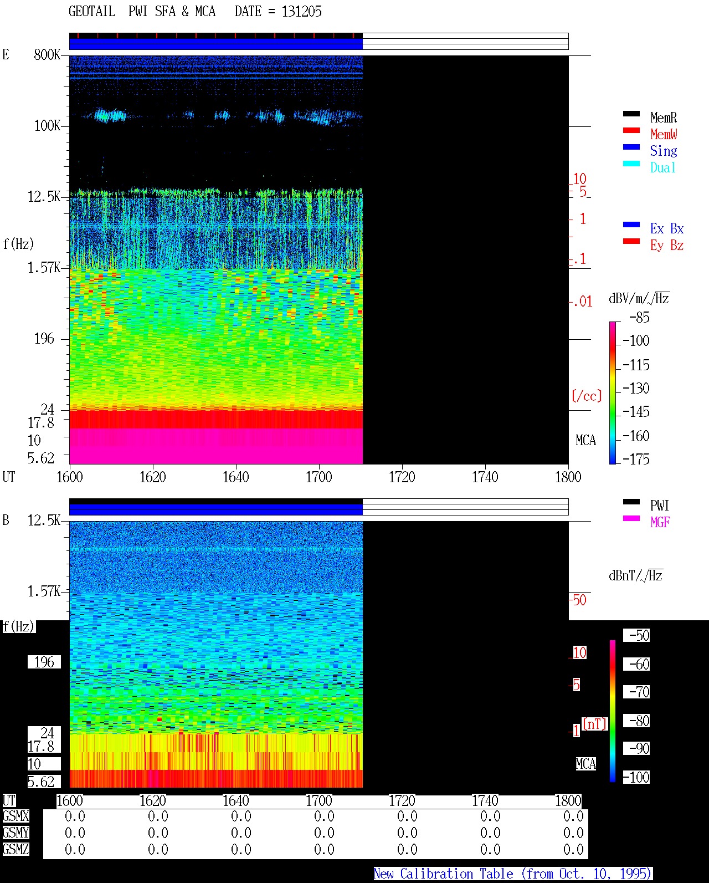709x883 pixels.
Task: Click the f(Hz) label beside E panel
Action: pos(18,244)
